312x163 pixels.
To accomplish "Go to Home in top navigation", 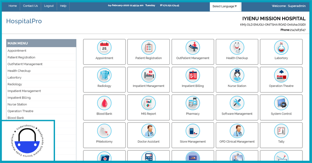I will [x=13, y=6].
